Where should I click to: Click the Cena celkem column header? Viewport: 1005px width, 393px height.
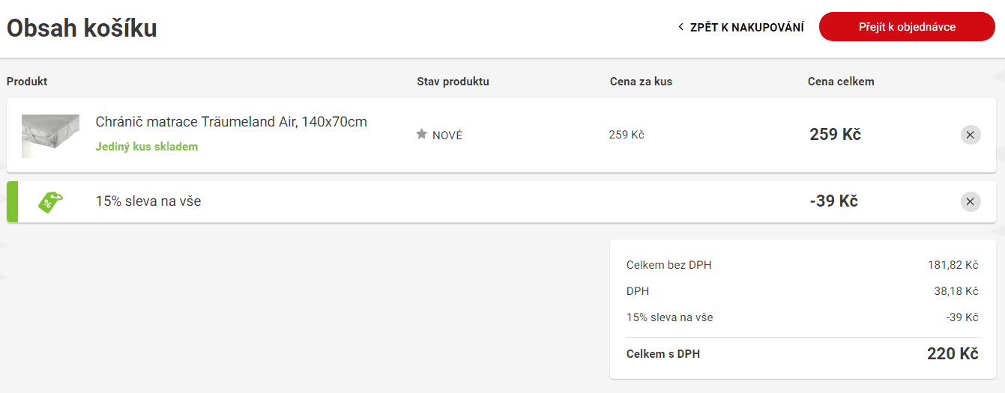(841, 82)
